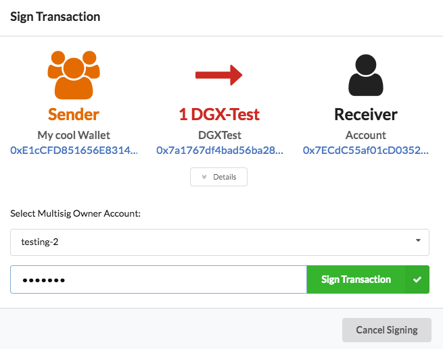
Task: Click the Sign Transaction dialog title
Action: click(55, 17)
